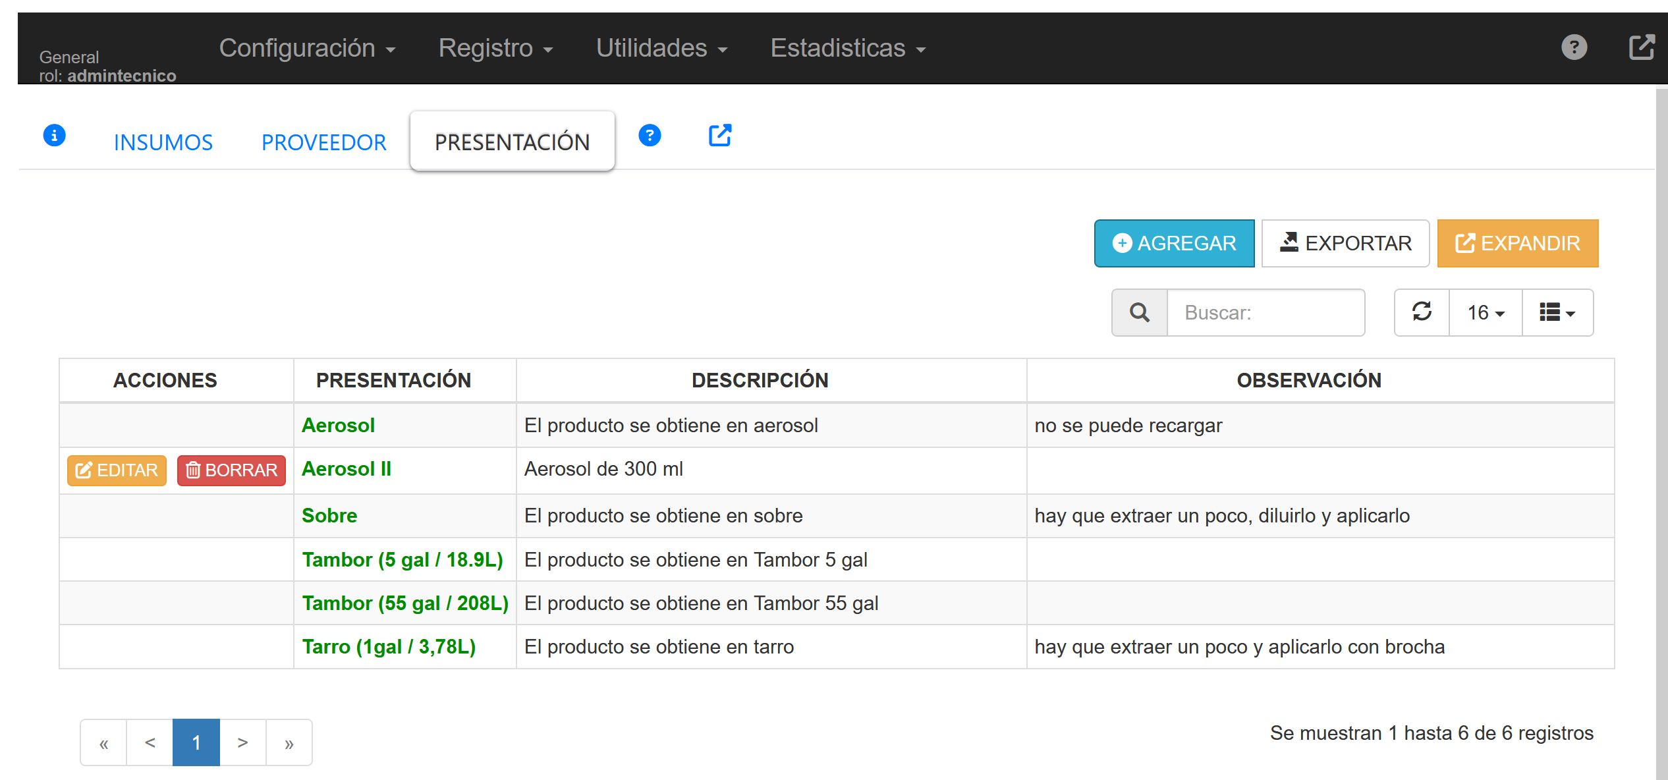Switch to the PROVEEDOR tab
The height and width of the screenshot is (780, 1668).
(x=323, y=142)
